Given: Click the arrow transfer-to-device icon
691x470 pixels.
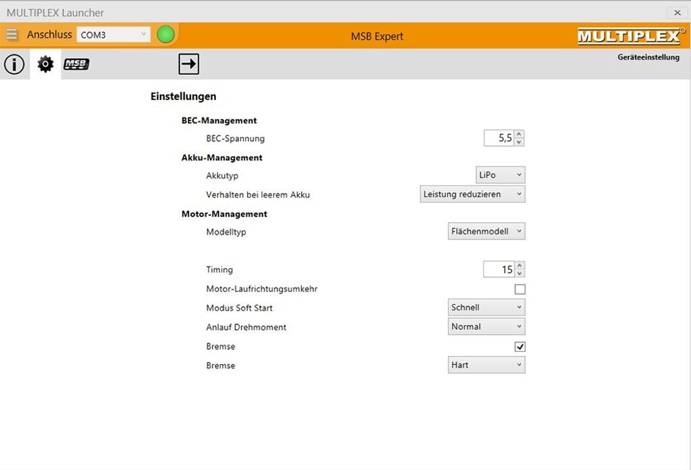Looking at the screenshot, I should pos(189,64).
